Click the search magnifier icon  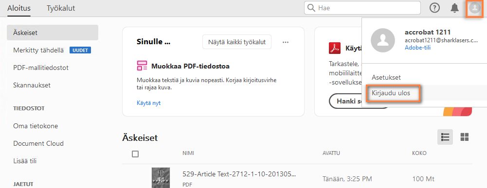[x=311, y=8]
